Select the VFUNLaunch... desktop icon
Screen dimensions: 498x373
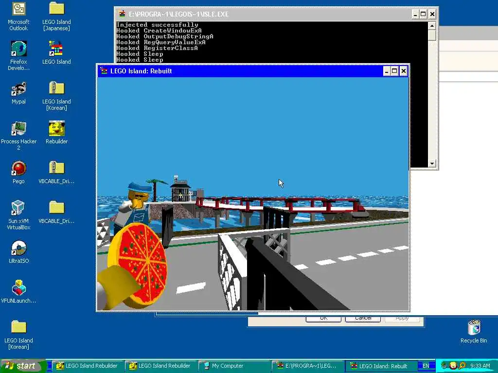18,291
